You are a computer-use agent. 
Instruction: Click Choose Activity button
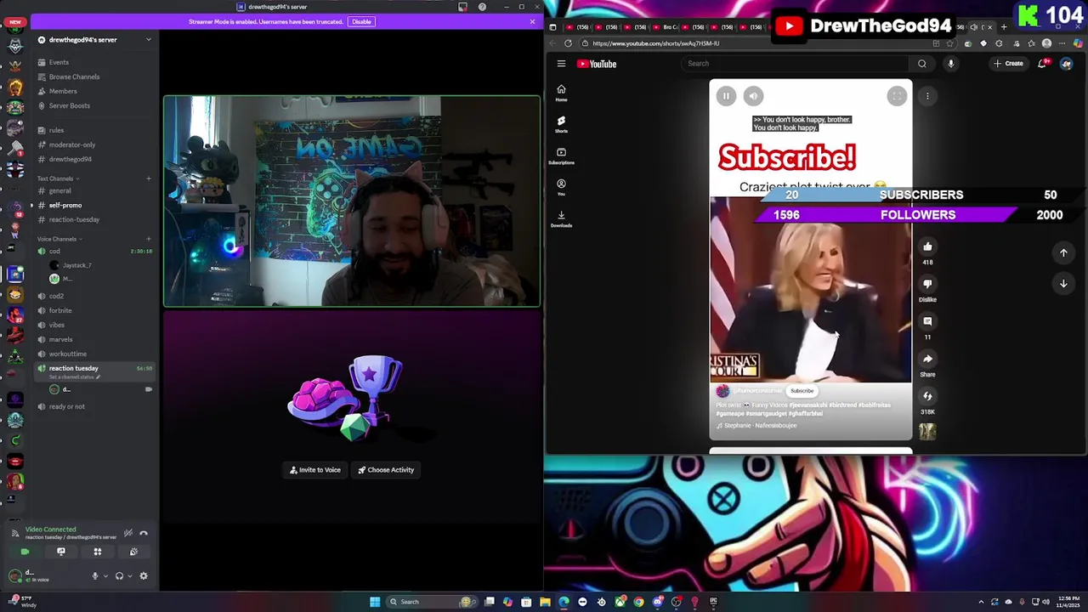click(x=386, y=470)
